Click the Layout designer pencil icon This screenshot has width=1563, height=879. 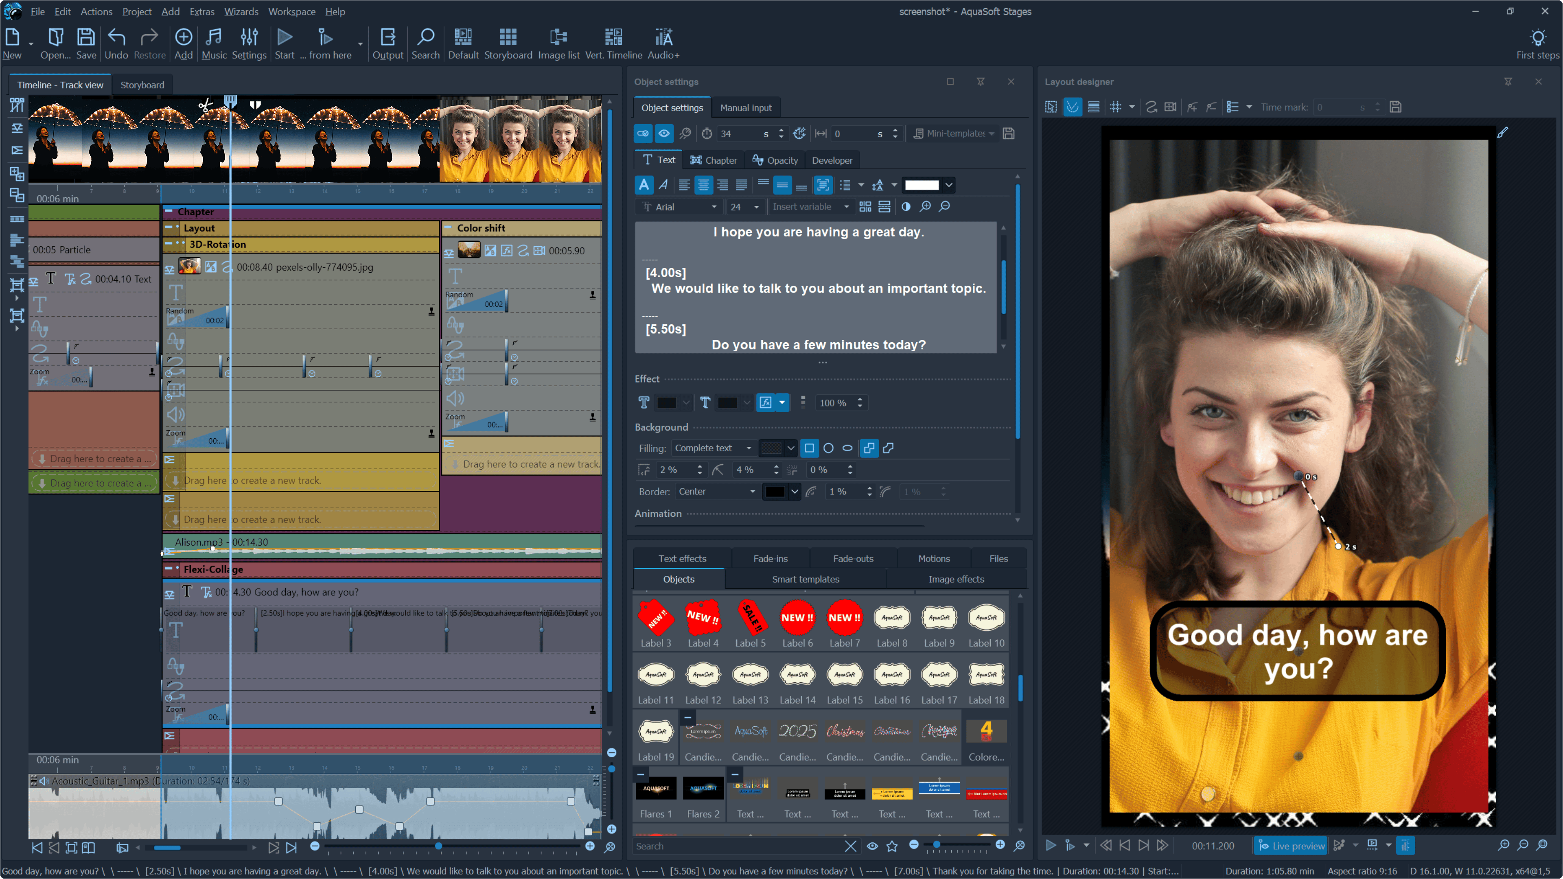click(1502, 132)
